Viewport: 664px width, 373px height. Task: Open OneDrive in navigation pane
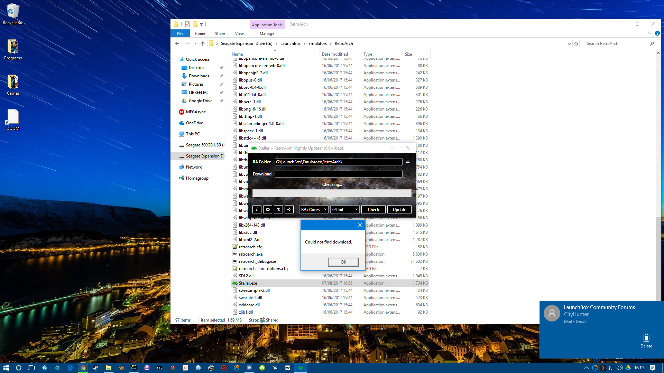[194, 123]
